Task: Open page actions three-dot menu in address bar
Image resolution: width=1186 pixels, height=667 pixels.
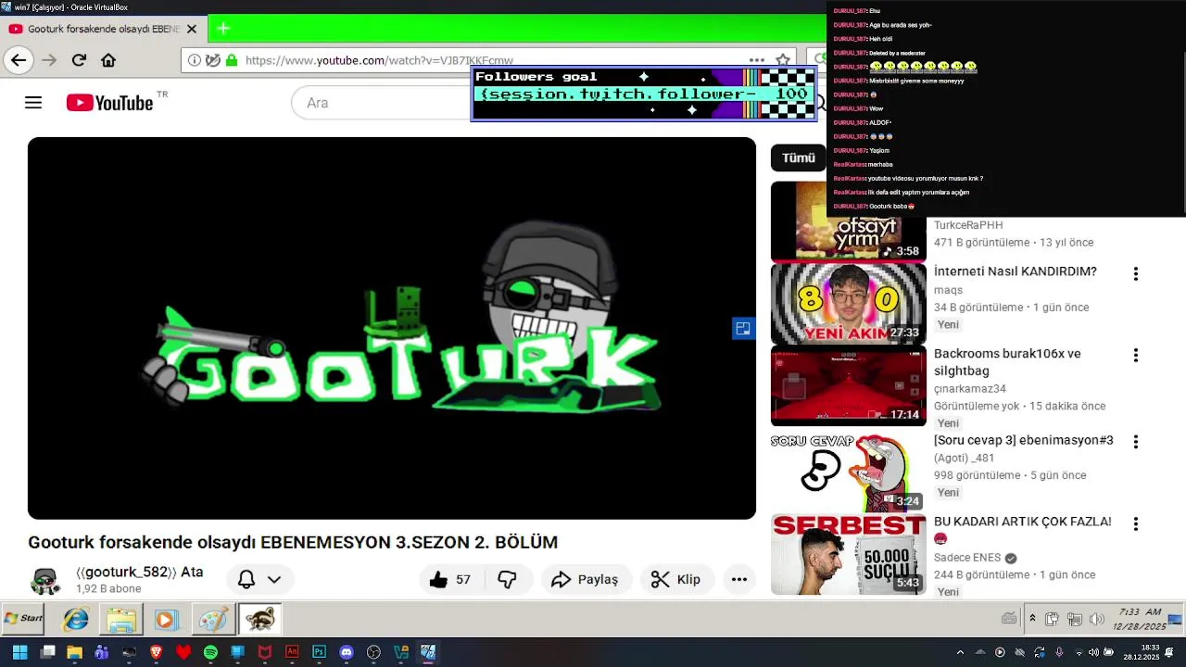Action: pos(757,60)
